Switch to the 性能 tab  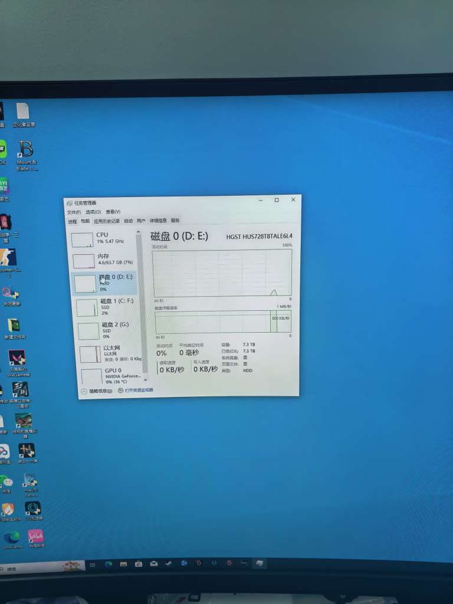[85, 221]
